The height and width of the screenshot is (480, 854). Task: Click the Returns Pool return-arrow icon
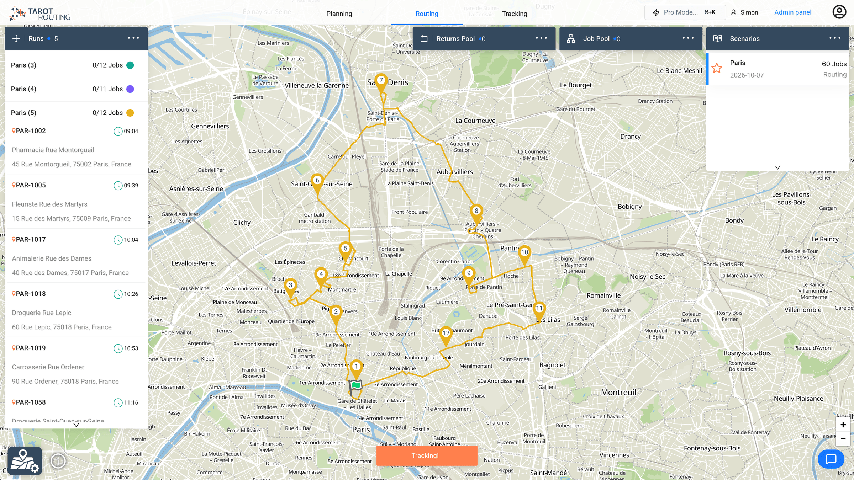[x=424, y=38]
